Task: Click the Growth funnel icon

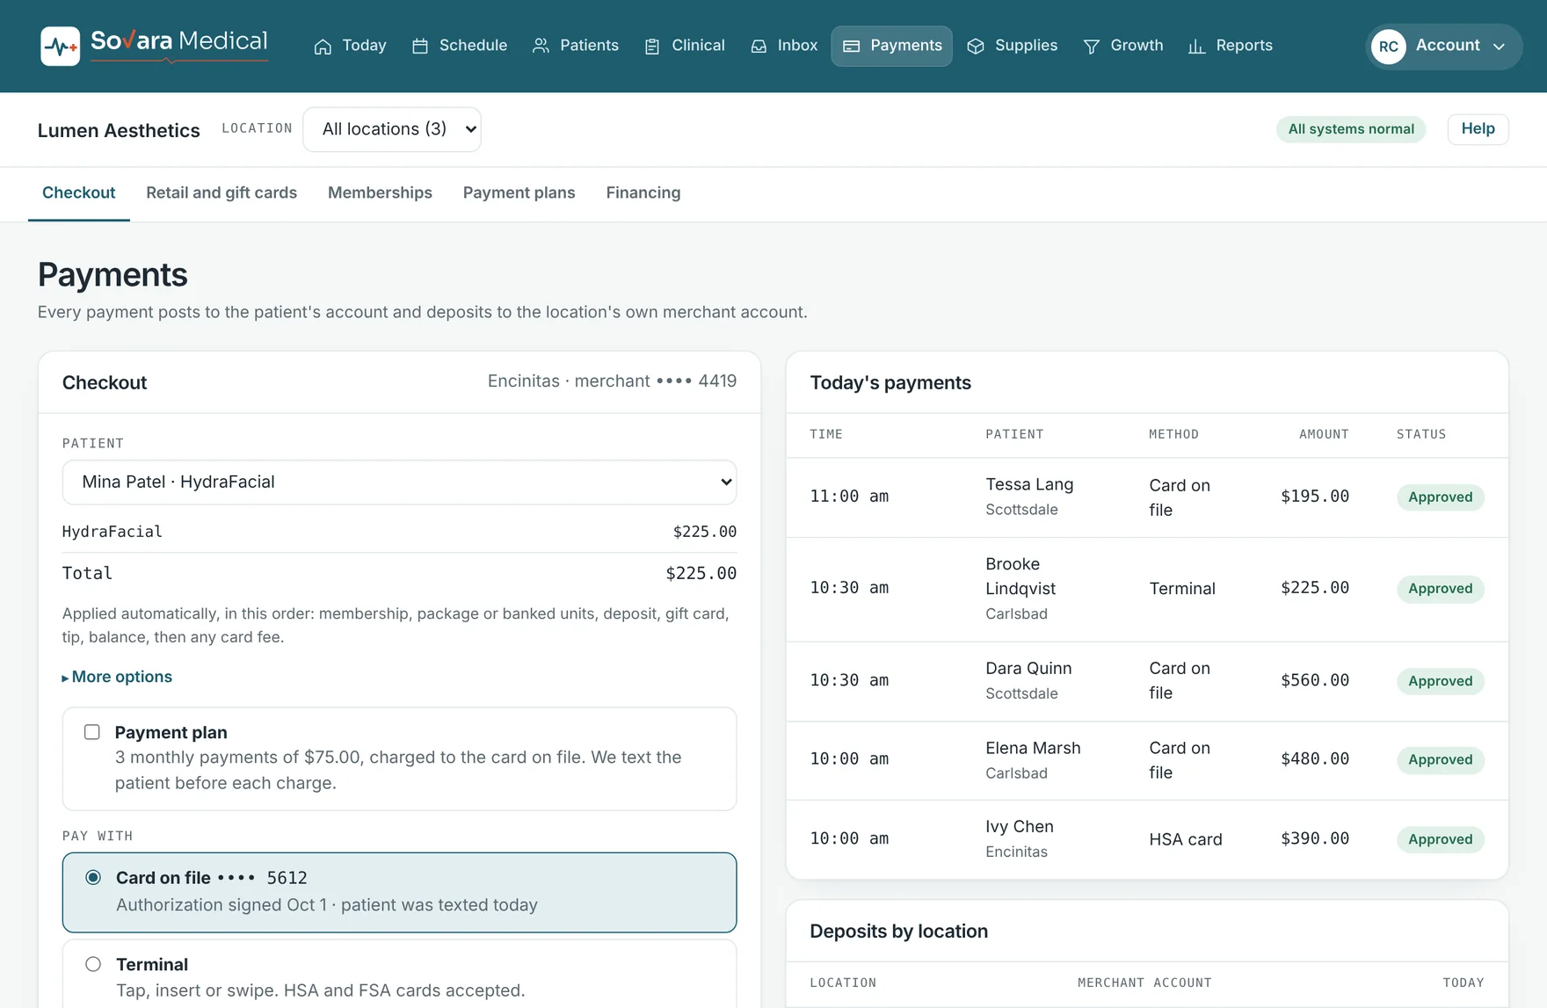Action: (1092, 47)
